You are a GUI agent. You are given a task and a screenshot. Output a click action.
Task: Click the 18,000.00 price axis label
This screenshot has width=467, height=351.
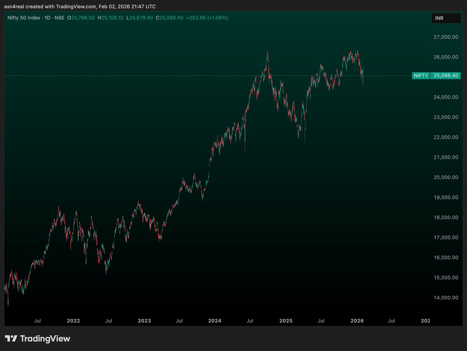[446, 218]
